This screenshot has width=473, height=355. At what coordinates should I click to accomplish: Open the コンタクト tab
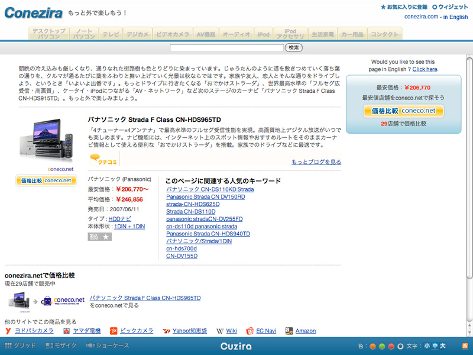tap(384, 34)
